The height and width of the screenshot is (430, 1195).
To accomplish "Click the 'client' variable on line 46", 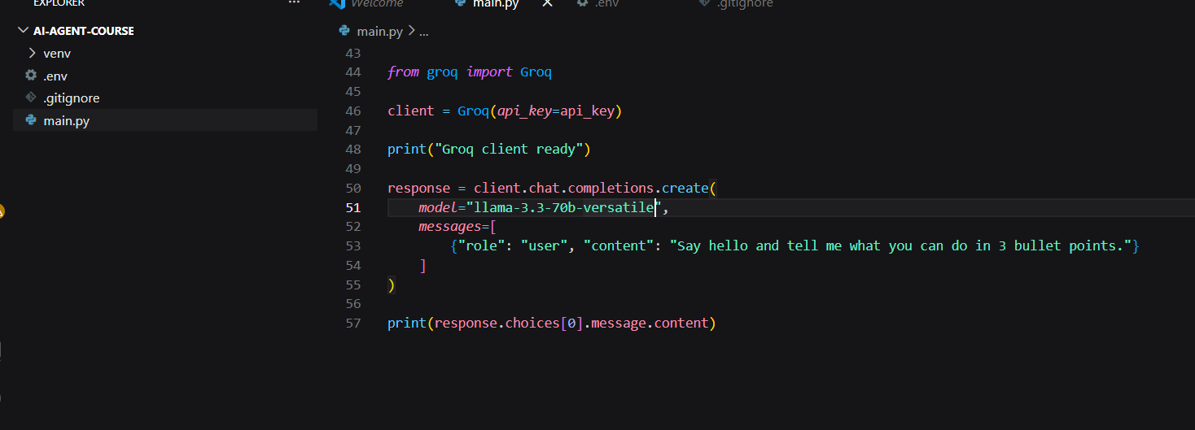I will tap(411, 111).
